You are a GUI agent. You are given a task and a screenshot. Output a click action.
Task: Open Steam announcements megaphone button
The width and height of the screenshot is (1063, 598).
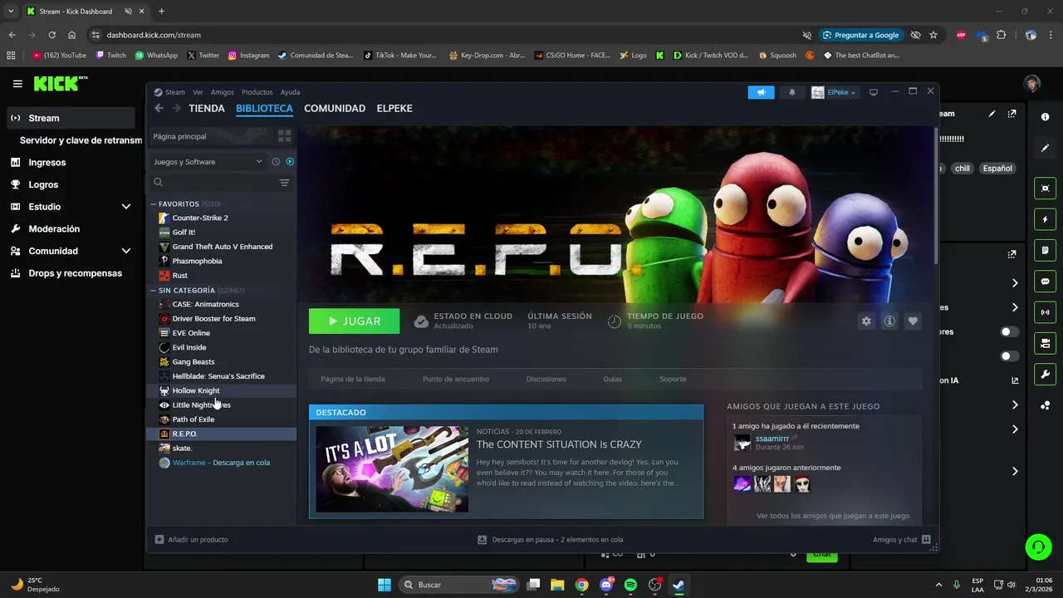[760, 92]
